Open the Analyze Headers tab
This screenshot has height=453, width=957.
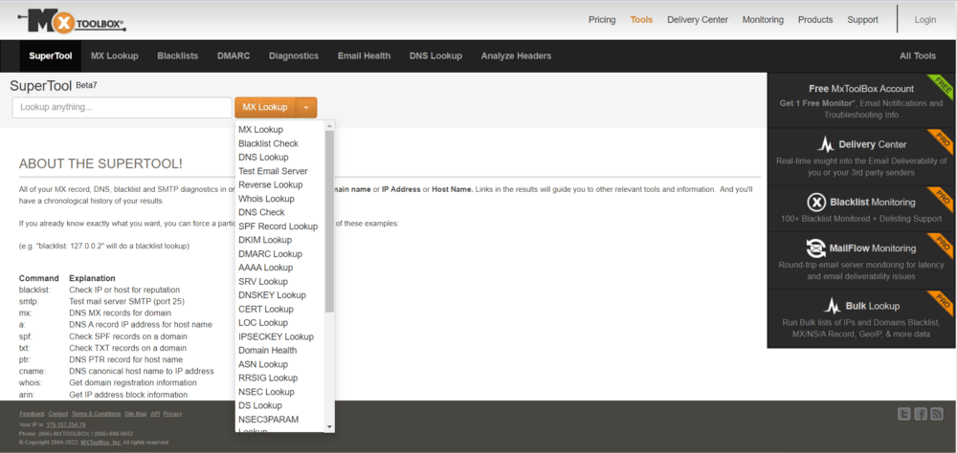coord(516,56)
